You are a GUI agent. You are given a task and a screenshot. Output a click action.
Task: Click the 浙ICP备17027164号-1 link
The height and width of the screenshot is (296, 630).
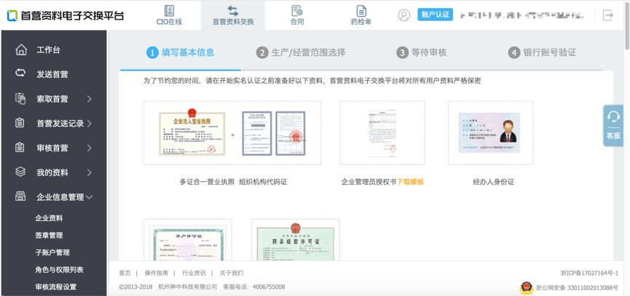pyautogui.click(x=589, y=273)
